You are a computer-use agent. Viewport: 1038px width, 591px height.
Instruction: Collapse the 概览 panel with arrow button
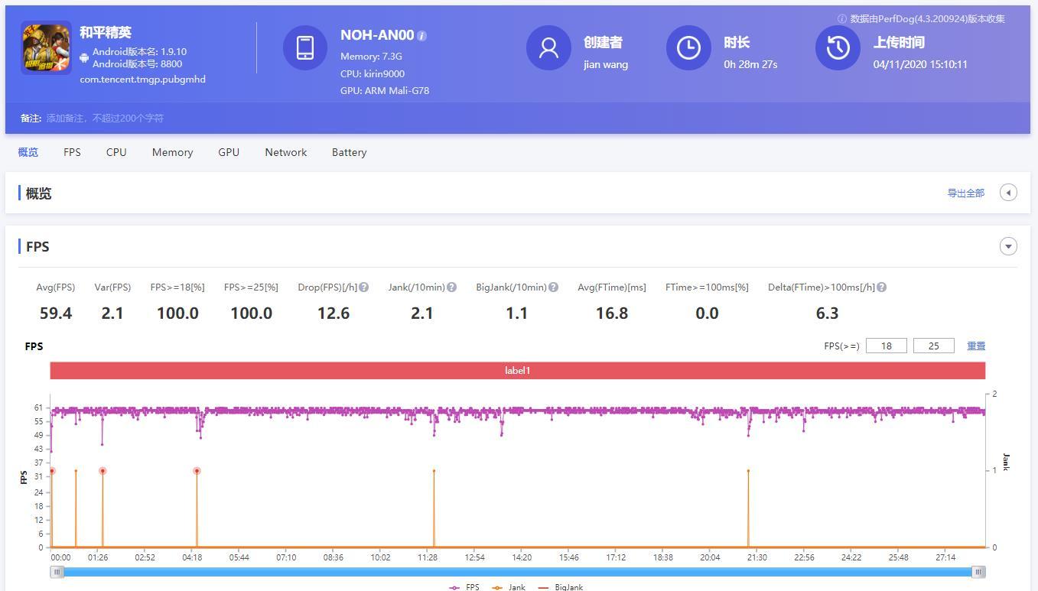click(1008, 193)
